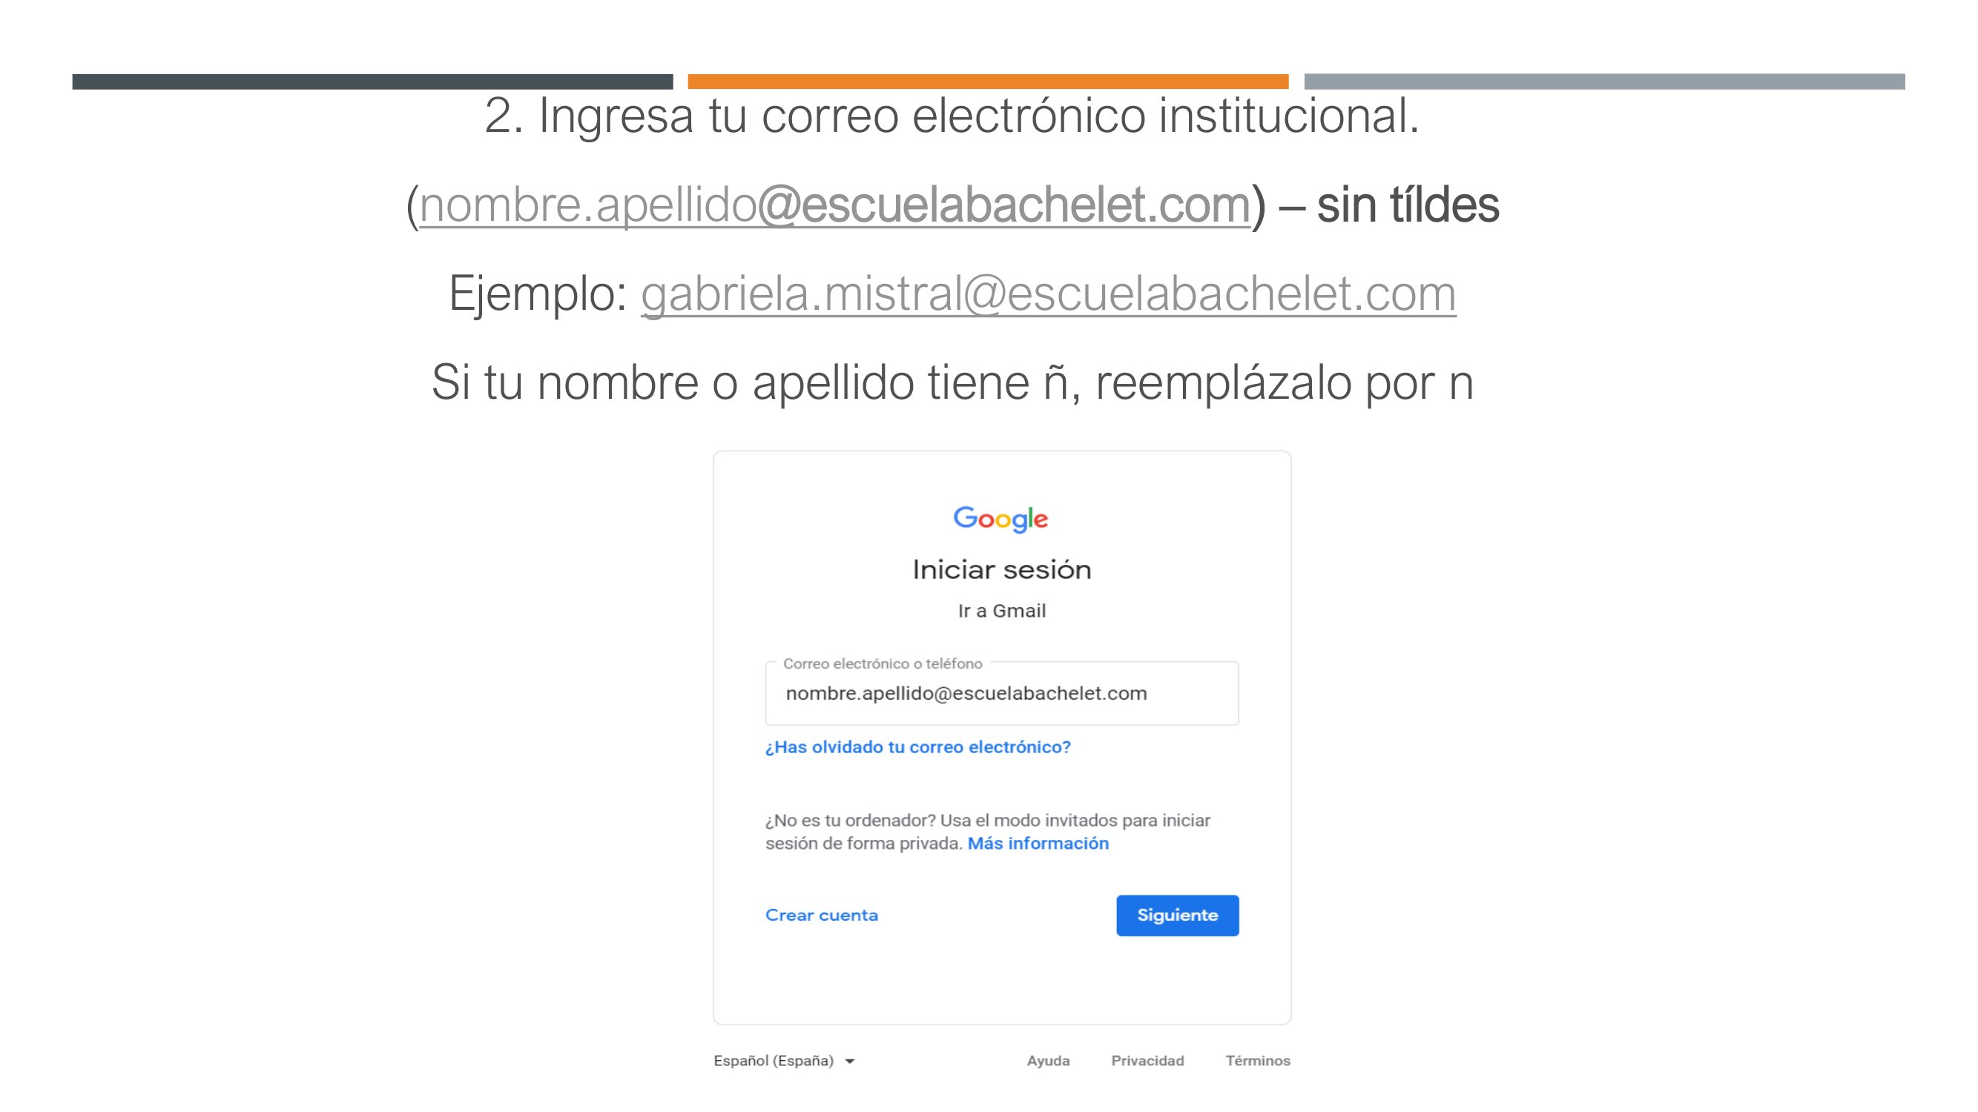Click the "Iniciar sesión" heading
Image resolution: width=1978 pixels, height=1112 pixels.
(1001, 569)
